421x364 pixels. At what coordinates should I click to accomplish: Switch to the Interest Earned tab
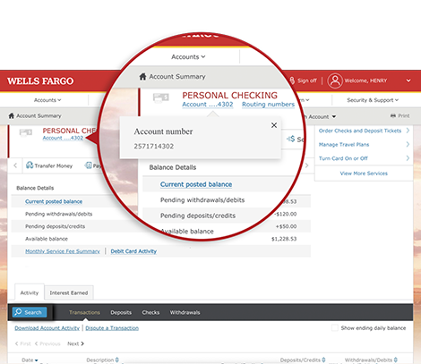tap(69, 292)
